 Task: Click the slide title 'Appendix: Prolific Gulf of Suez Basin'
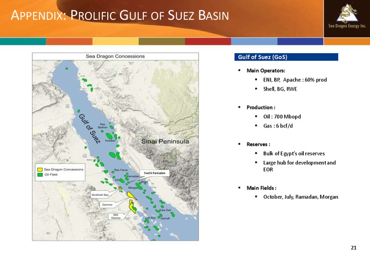[120, 15]
